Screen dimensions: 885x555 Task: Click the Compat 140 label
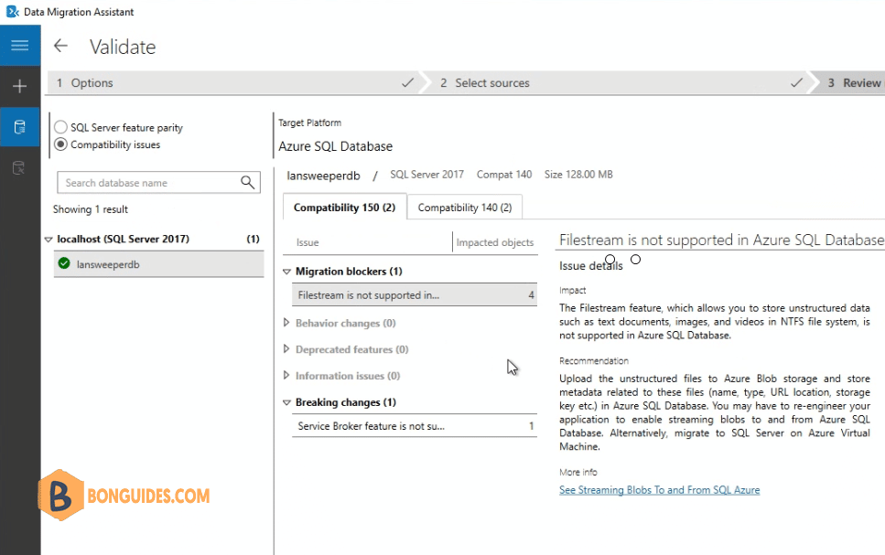[504, 175]
